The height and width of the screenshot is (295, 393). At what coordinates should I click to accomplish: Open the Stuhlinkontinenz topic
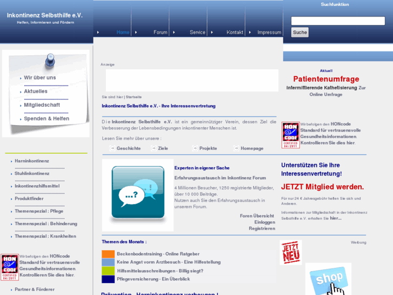pos(32,174)
